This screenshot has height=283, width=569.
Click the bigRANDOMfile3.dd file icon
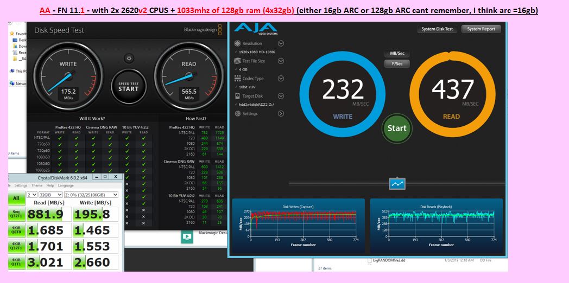[370, 260]
